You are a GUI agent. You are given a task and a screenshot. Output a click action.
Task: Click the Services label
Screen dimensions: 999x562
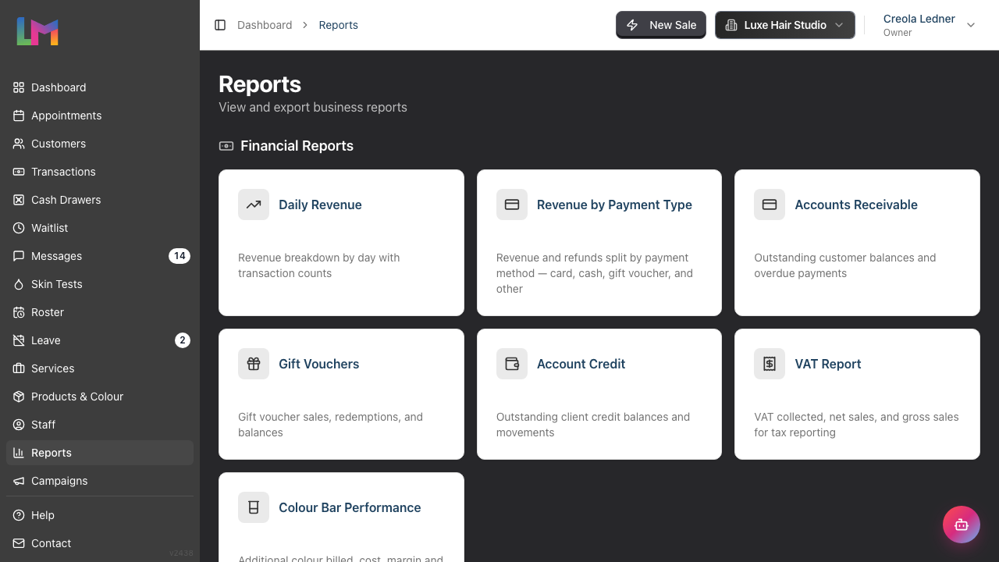53,368
